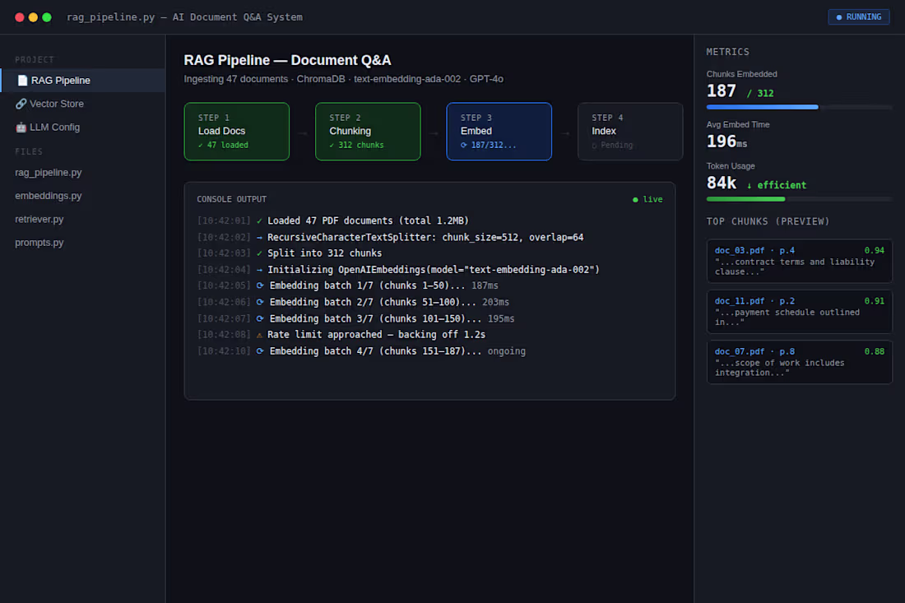
Task: Open Vector Store section
Action: [x=83, y=104]
